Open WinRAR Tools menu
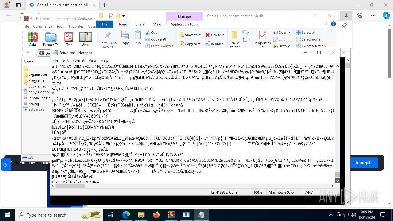The width and height of the screenshot is (393, 221). point(60,26)
